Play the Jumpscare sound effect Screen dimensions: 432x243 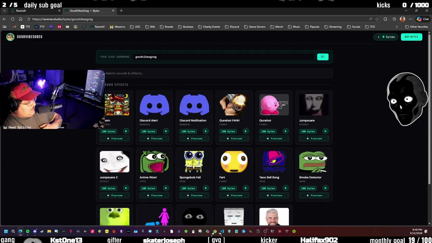point(325,131)
